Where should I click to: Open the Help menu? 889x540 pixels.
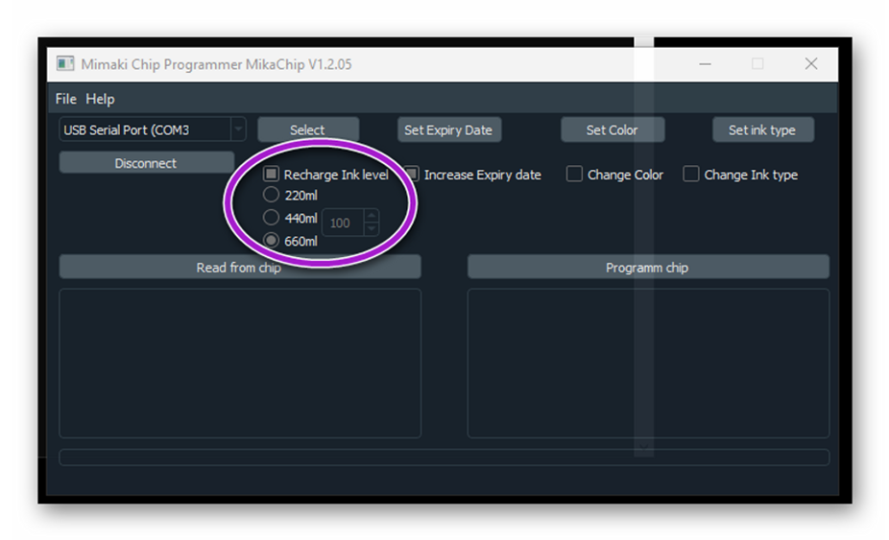[101, 99]
